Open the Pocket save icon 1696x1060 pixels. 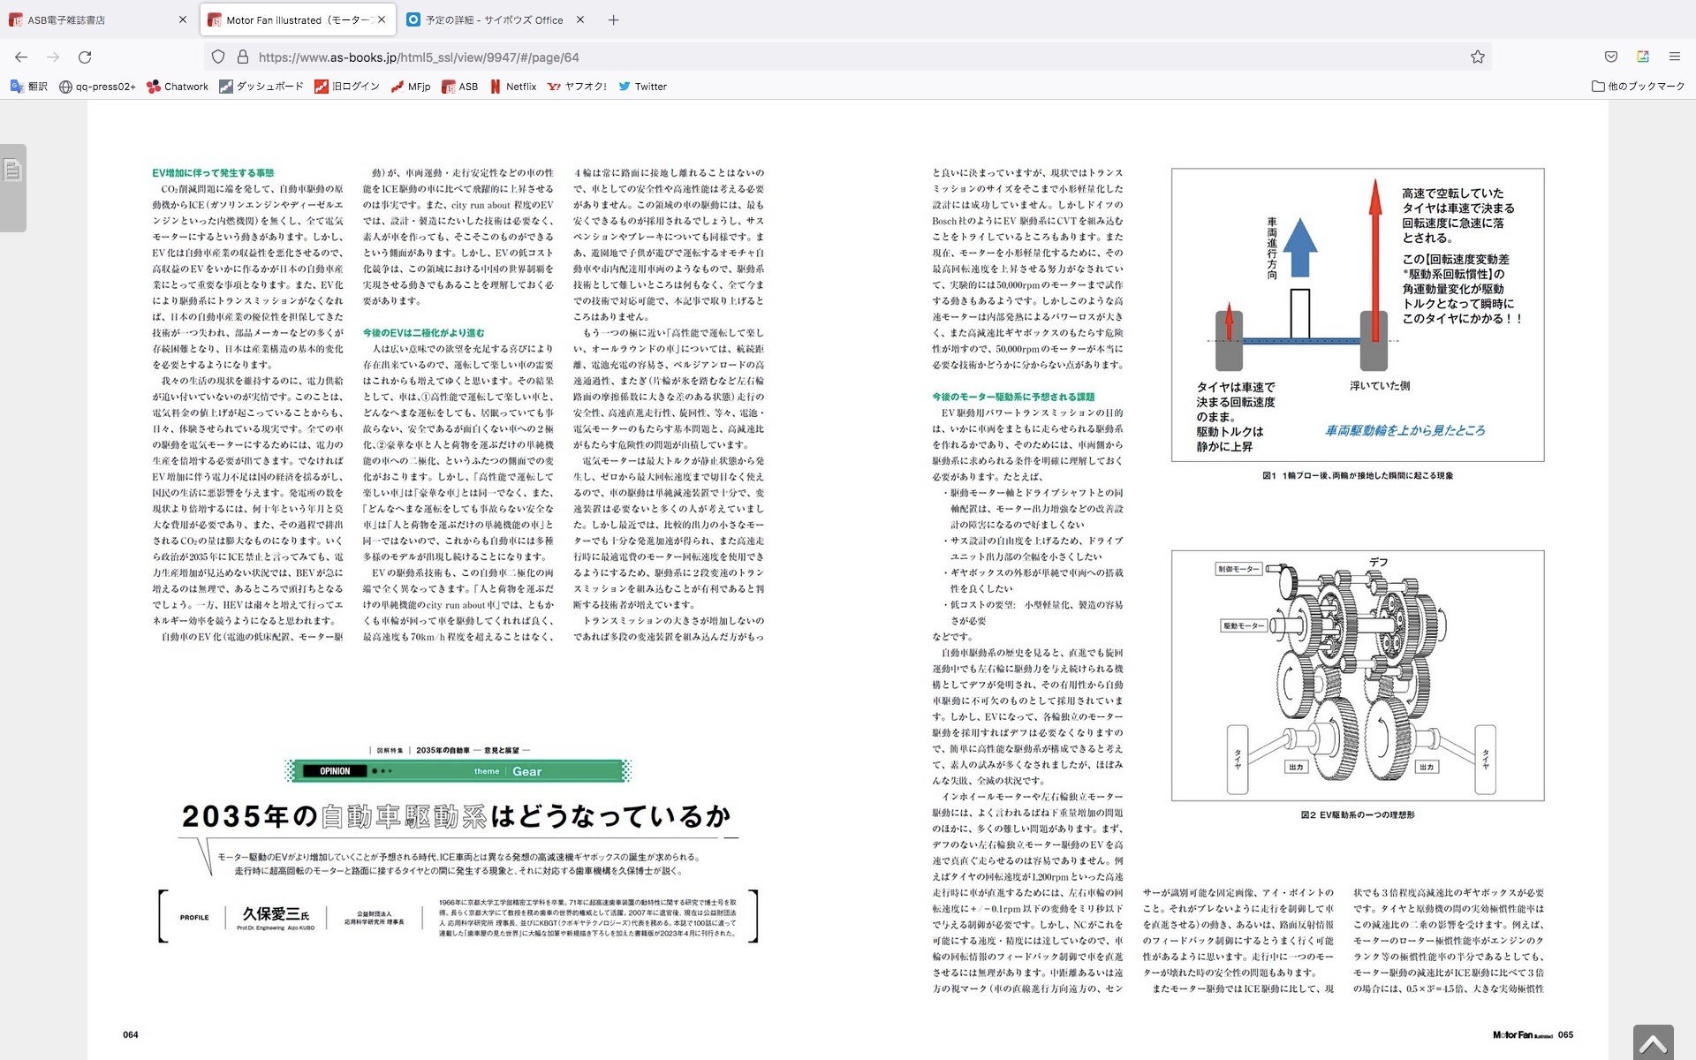coord(1611,57)
